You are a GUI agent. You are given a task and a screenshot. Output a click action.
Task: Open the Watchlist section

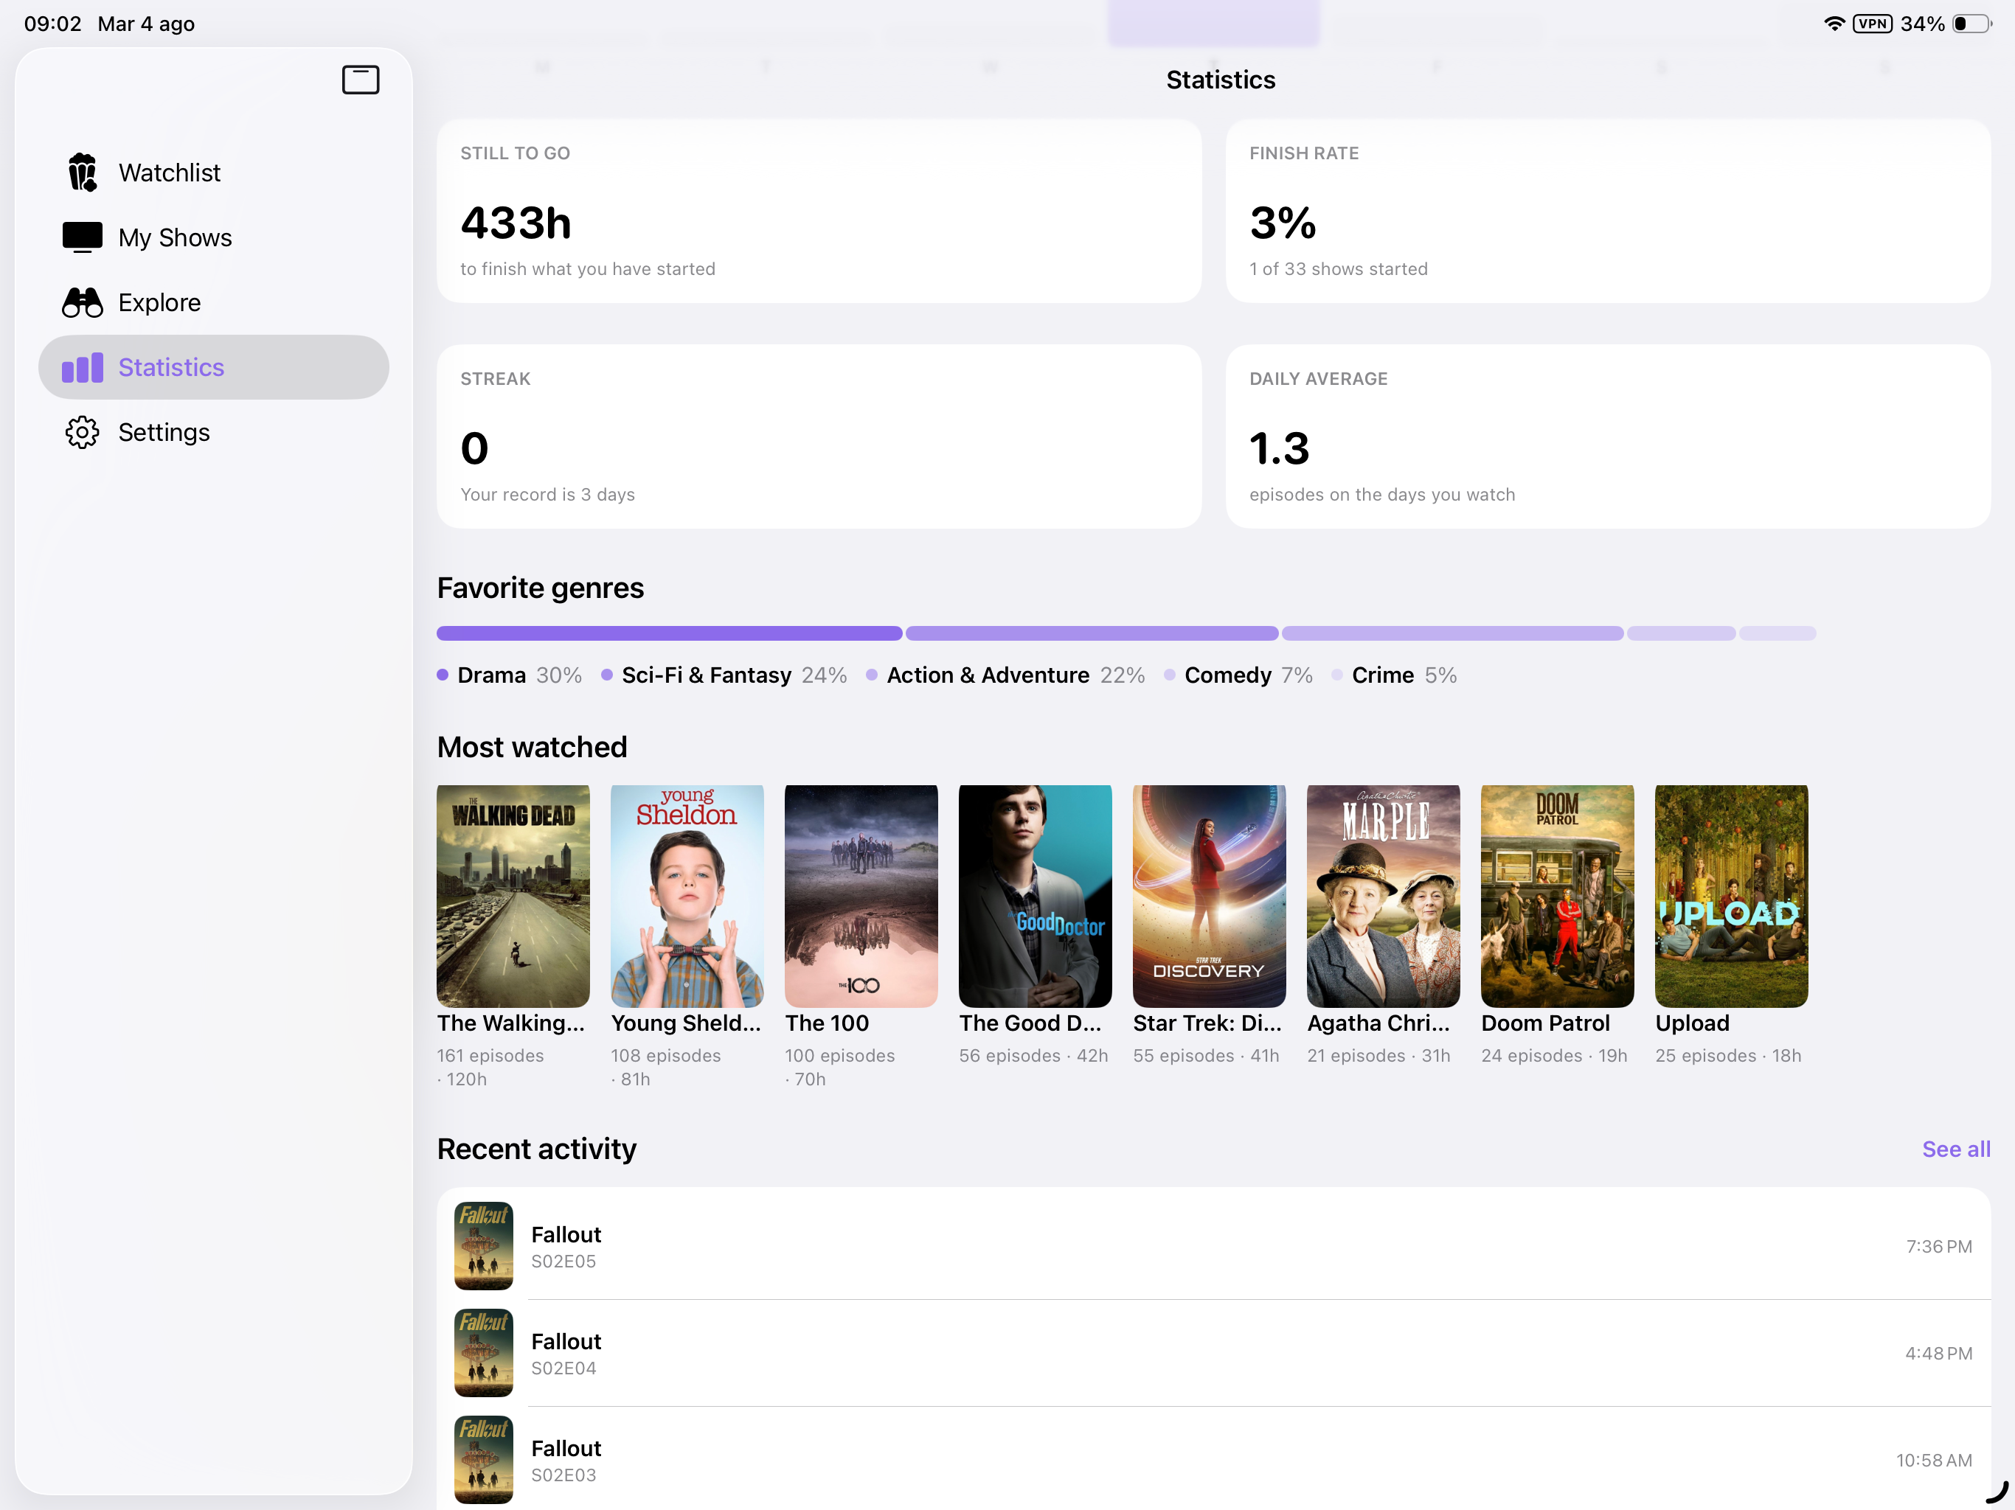[x=213, y=172]
